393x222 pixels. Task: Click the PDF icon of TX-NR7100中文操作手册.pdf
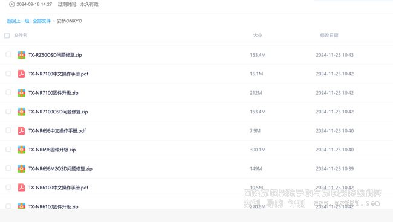click(21, 74)
